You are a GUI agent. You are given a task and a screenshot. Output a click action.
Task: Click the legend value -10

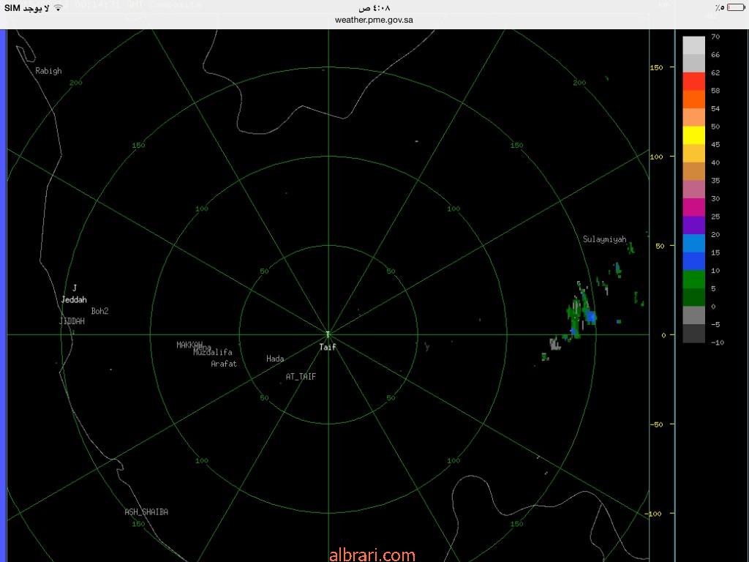[x=718, y=342]
